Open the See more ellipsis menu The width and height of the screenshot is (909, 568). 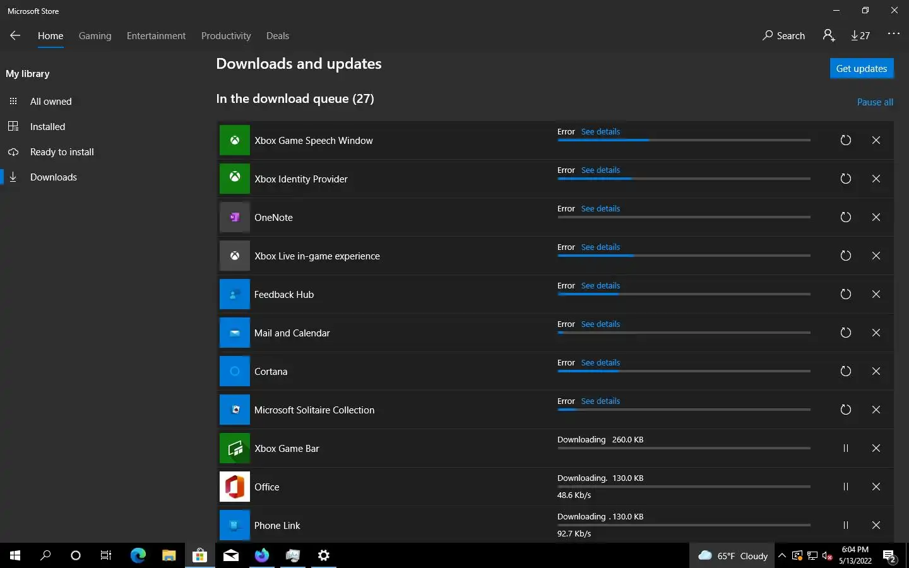pos(893,34)
